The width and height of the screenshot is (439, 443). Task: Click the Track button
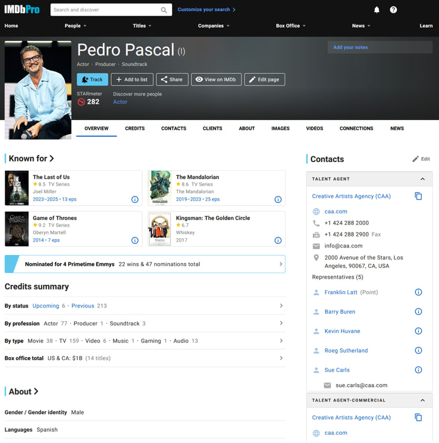click(92, 80)
